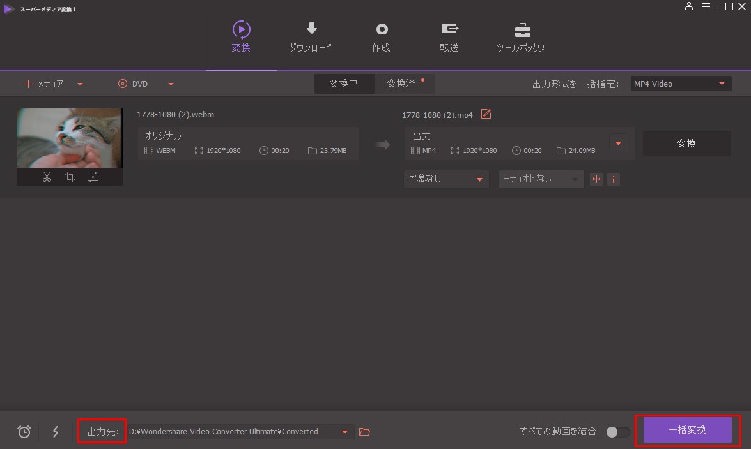The image size is (751, 449).
Task: Open output settings red arrow dropdown
Action: pos(618,144)
